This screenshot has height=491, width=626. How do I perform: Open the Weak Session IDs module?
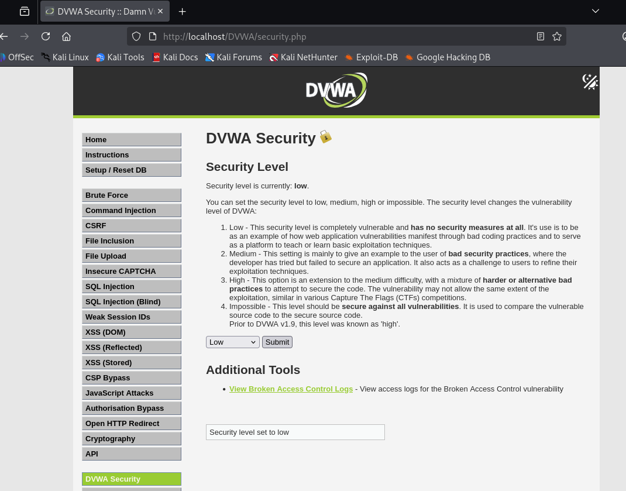tap(132, 317)
